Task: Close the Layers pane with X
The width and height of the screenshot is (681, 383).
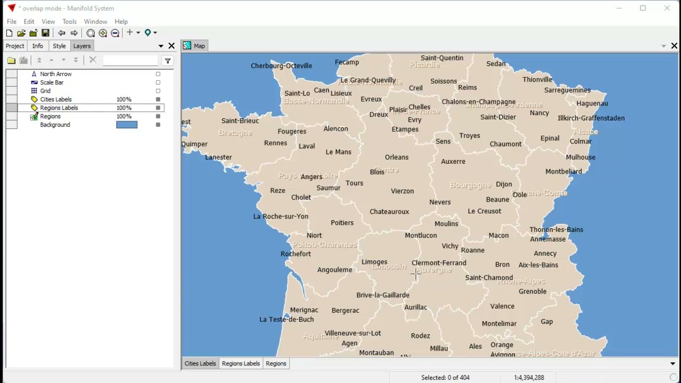Action: (x=171, y=46)
